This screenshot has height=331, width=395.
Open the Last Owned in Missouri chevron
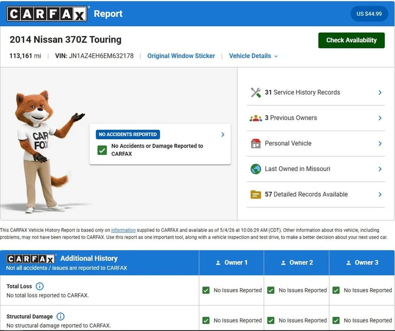[x=380, y=169]
